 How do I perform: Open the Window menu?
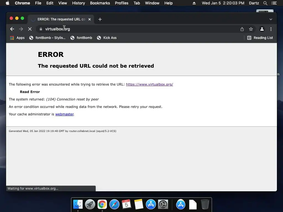point(152,3)
